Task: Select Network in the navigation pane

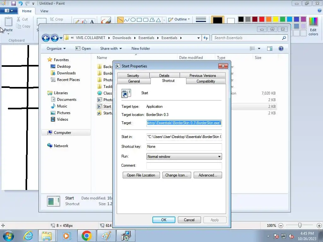Action: [x=61, y=146]
